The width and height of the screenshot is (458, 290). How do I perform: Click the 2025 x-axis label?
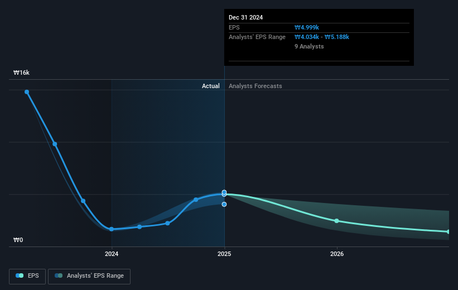pyautogui.click(x=224, y=254)
